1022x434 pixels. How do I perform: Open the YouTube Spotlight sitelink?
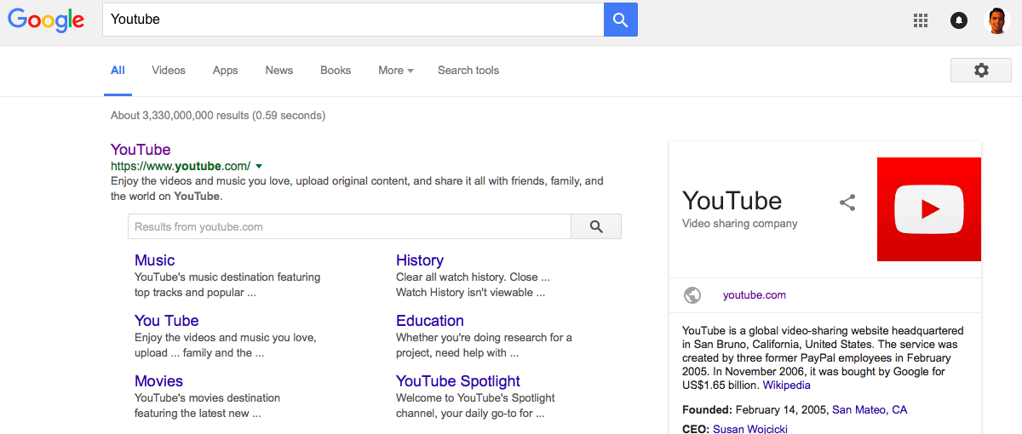click(458, 381)
